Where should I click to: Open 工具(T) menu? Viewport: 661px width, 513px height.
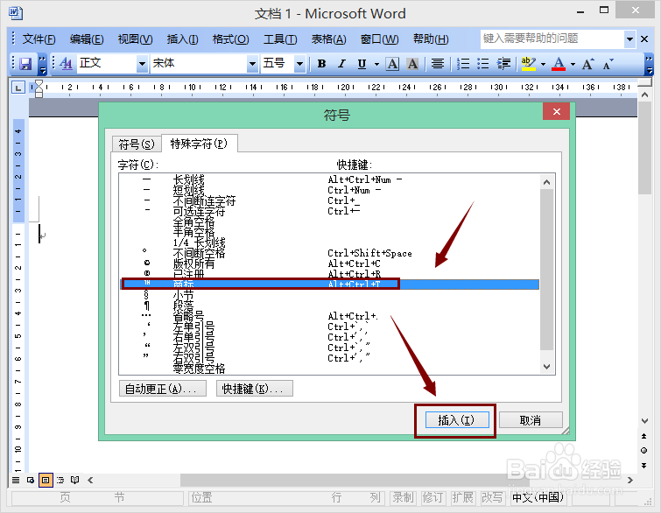[280, 39]
